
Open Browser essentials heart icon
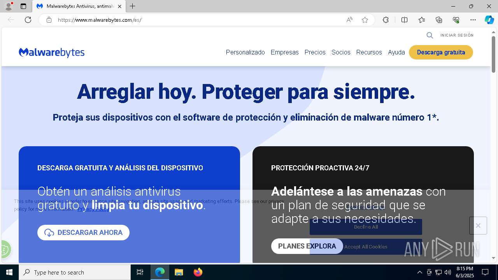tap(456, 20)
